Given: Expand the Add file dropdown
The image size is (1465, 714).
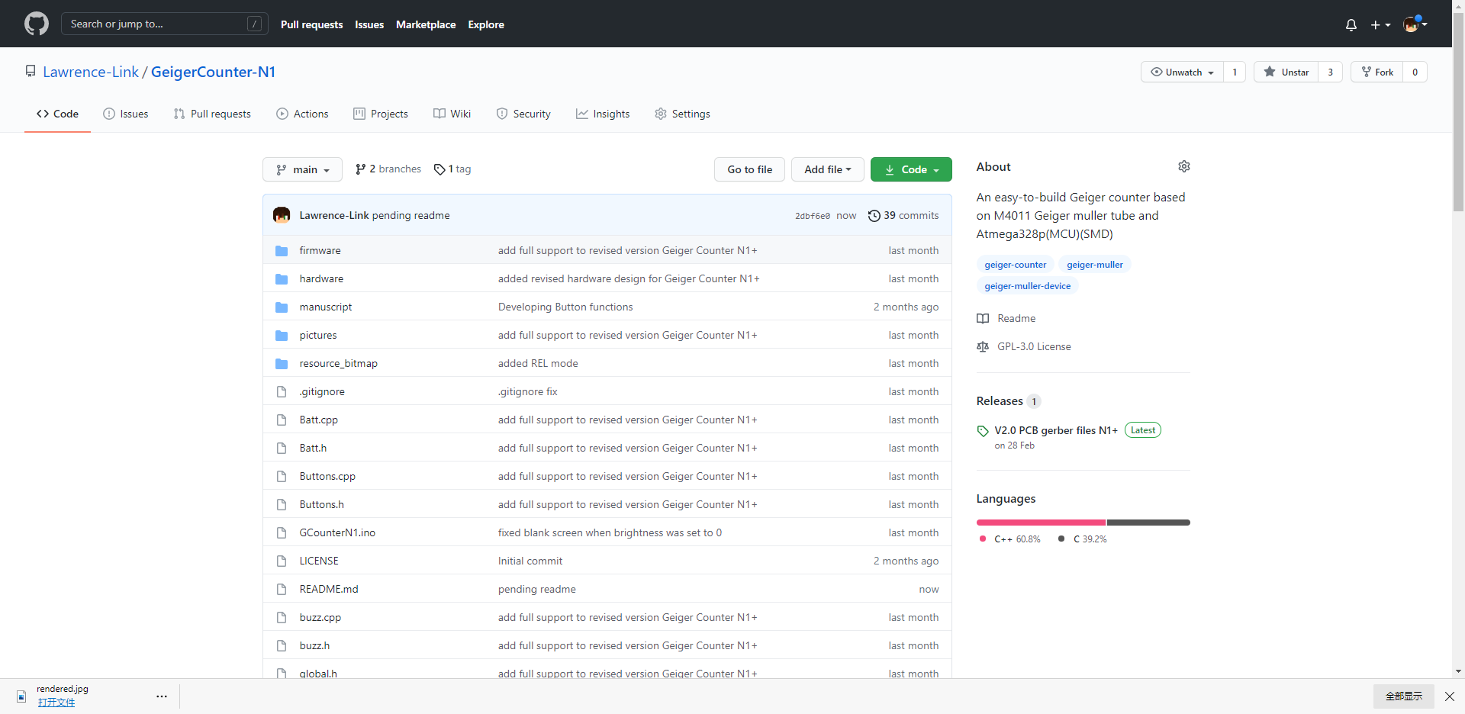Looking at the screenshot, I should pos(827,169).
